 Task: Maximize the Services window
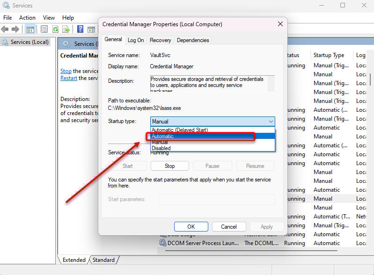tap(343, 5)
